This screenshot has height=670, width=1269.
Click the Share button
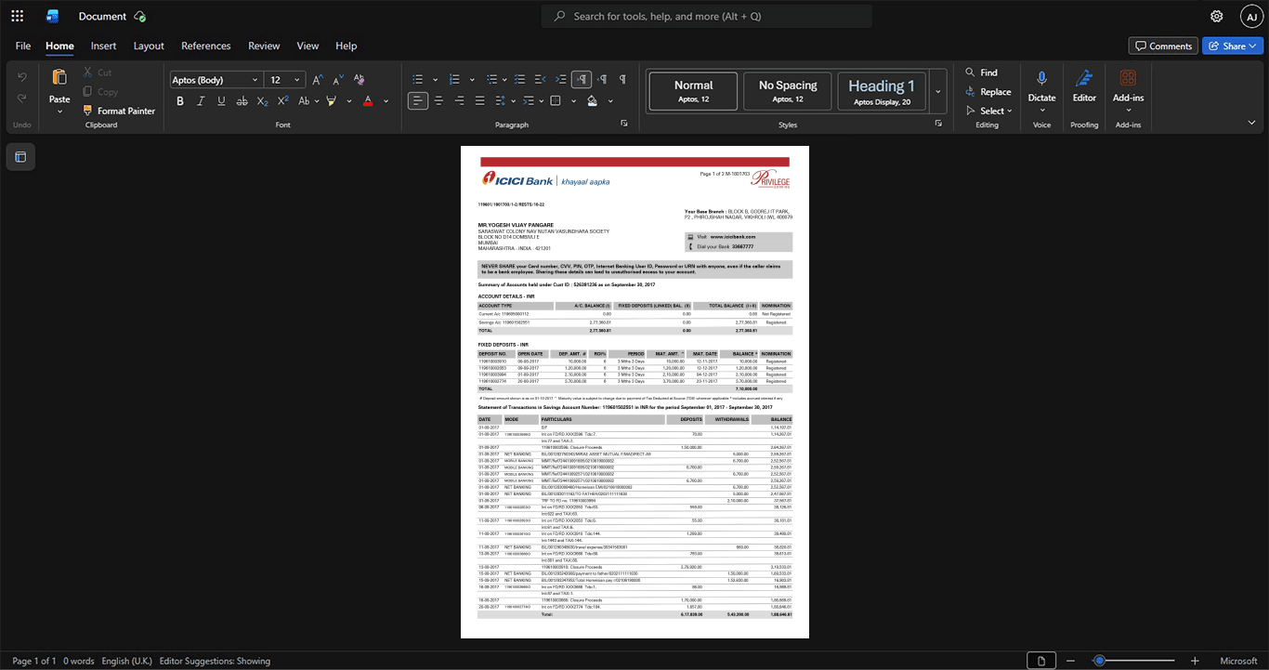[x=1233, y=46]
